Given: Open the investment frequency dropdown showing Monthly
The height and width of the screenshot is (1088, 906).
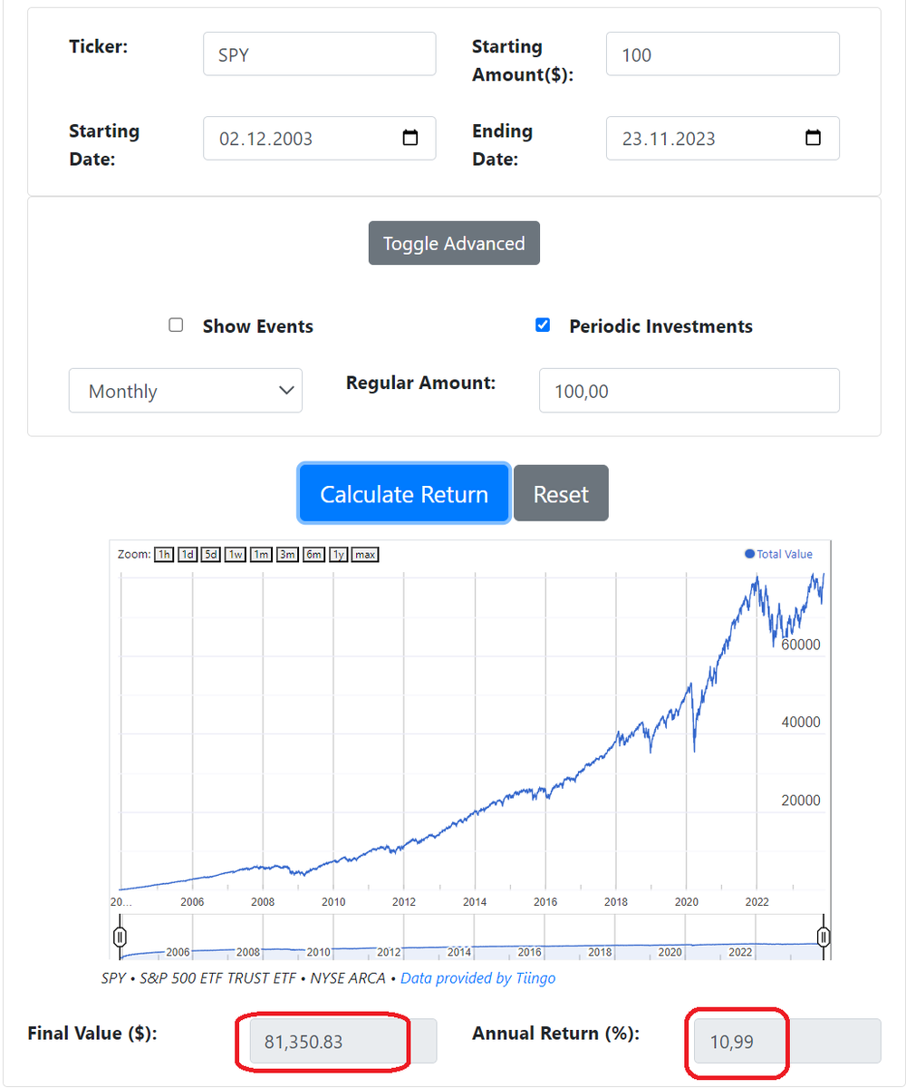Looking at the screenshot, I should coord(185,390).
